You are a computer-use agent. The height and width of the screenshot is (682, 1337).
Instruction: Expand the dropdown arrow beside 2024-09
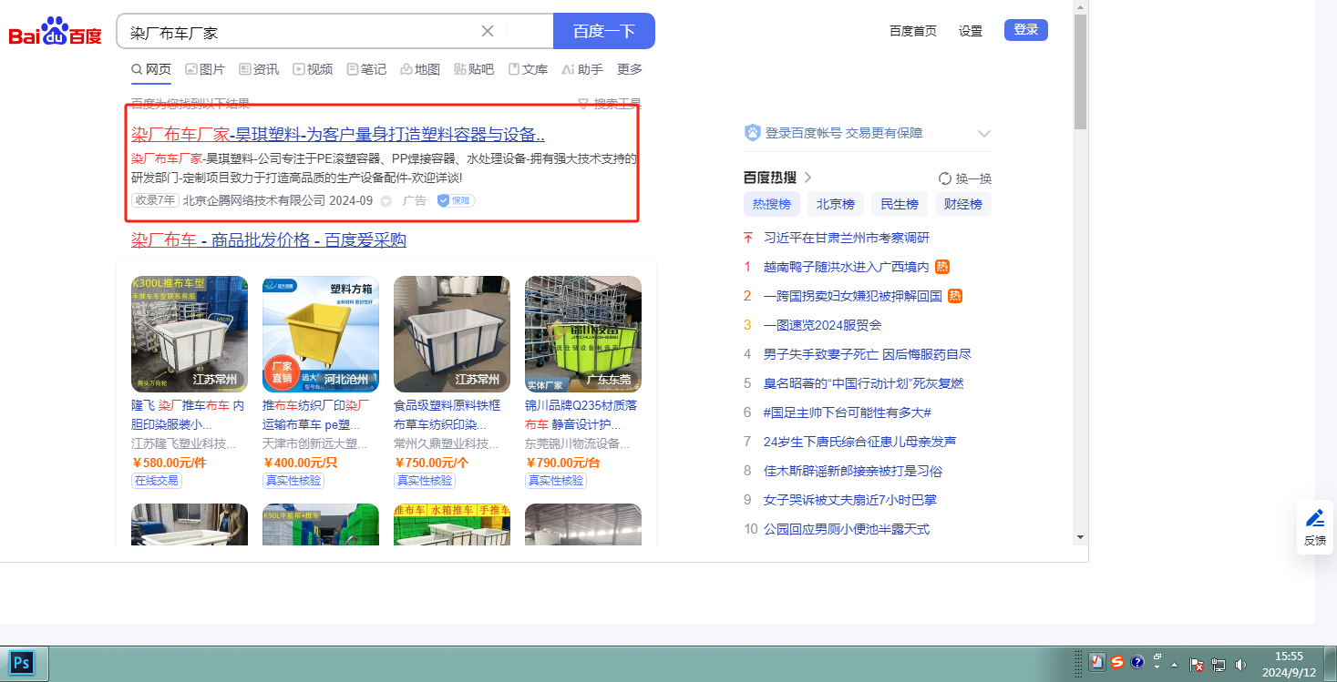[386, 201]
